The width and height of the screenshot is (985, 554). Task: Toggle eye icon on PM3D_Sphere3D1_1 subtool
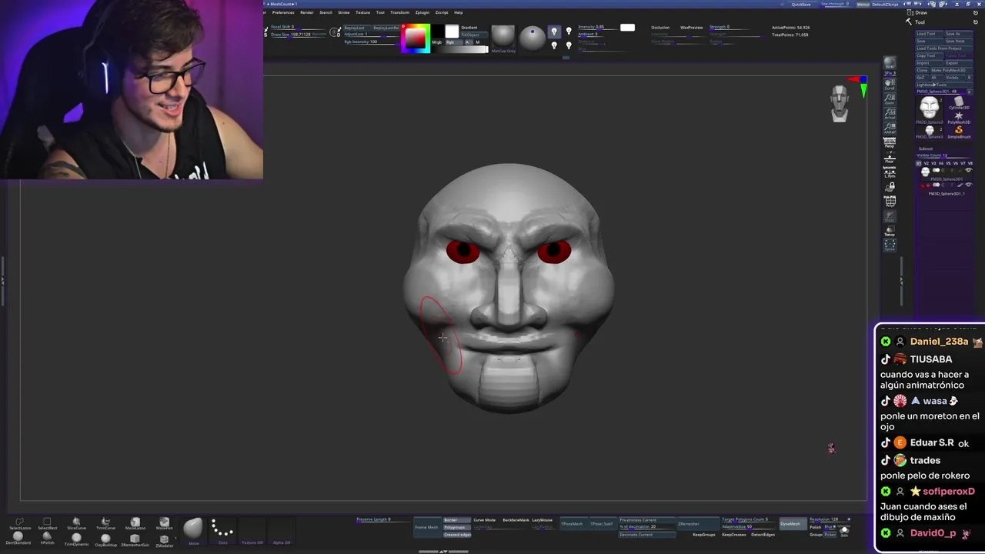click(968, 185)
